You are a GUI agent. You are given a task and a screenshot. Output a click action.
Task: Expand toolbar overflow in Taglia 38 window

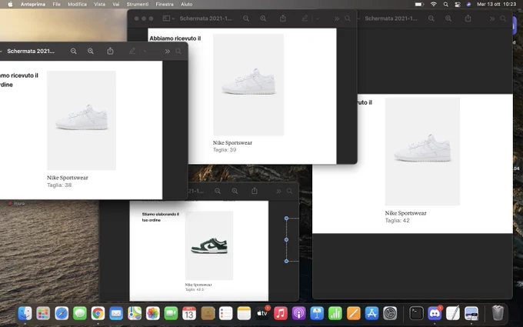[x=167, y=51]
